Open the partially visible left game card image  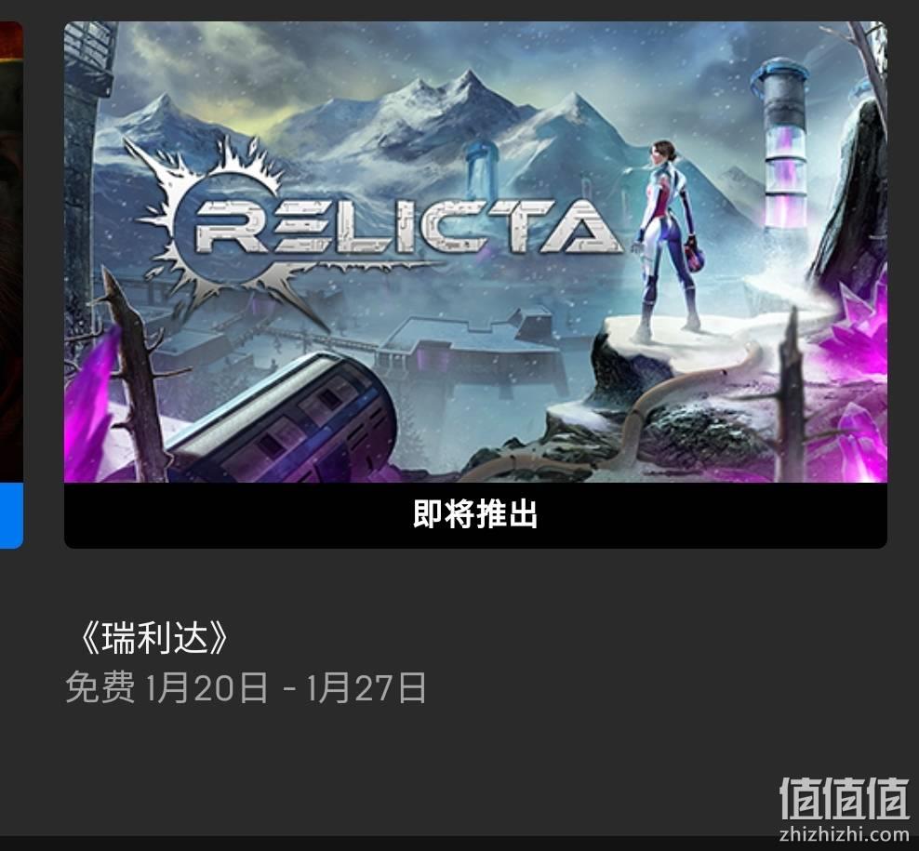pos(11,252)
